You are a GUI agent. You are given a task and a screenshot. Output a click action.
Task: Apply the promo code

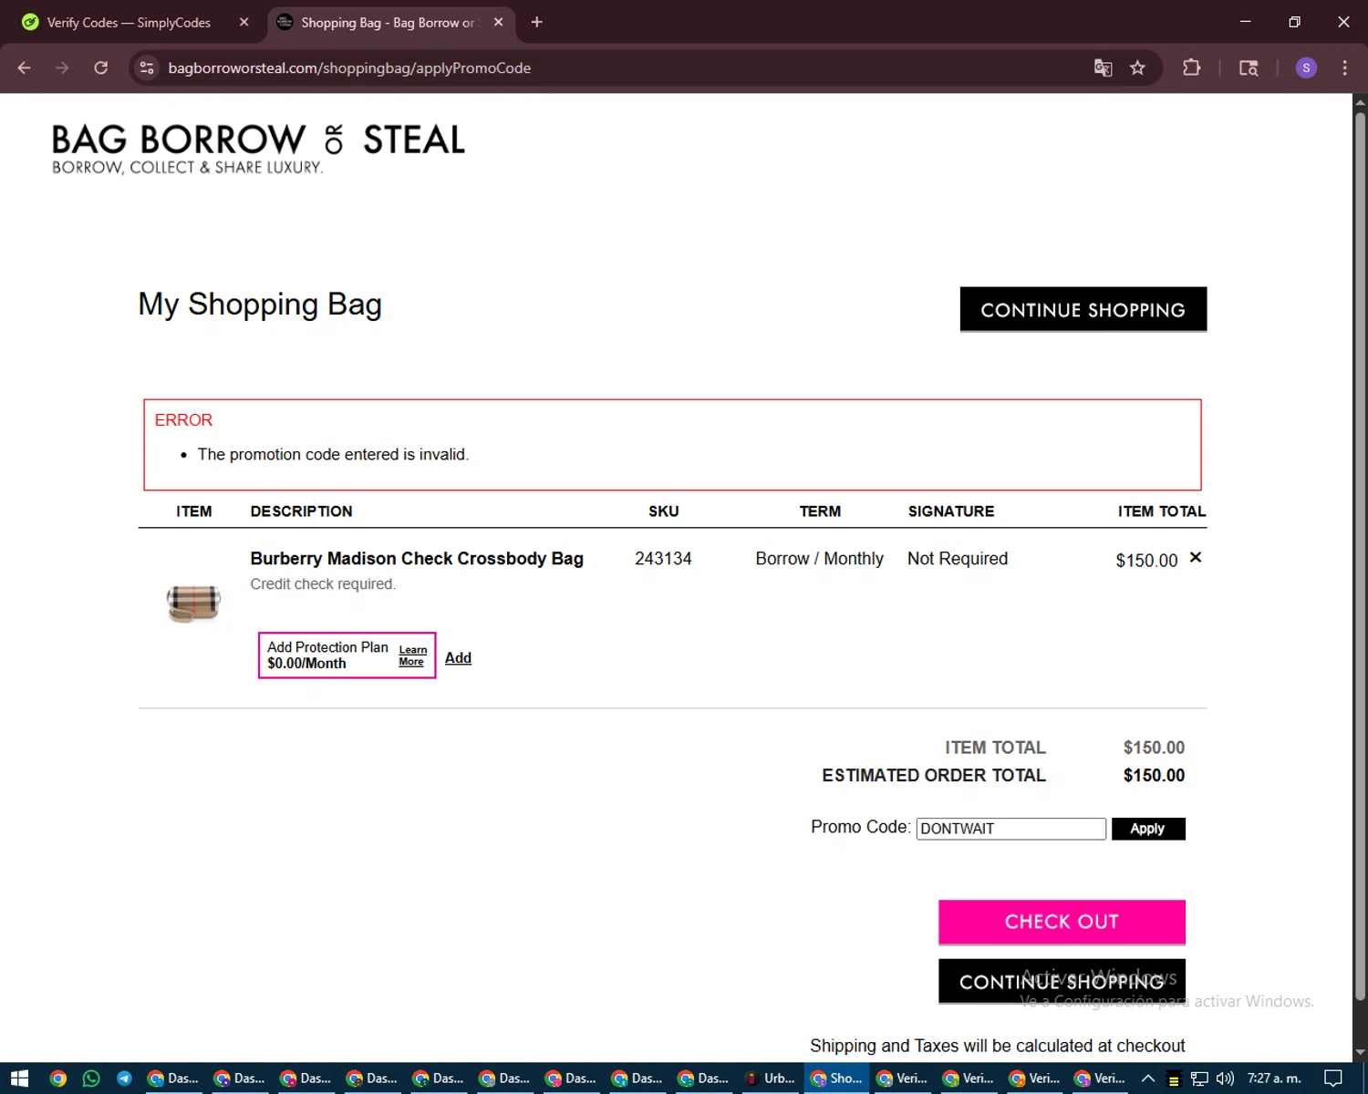pyautogui.click(x=1147, y=829)
